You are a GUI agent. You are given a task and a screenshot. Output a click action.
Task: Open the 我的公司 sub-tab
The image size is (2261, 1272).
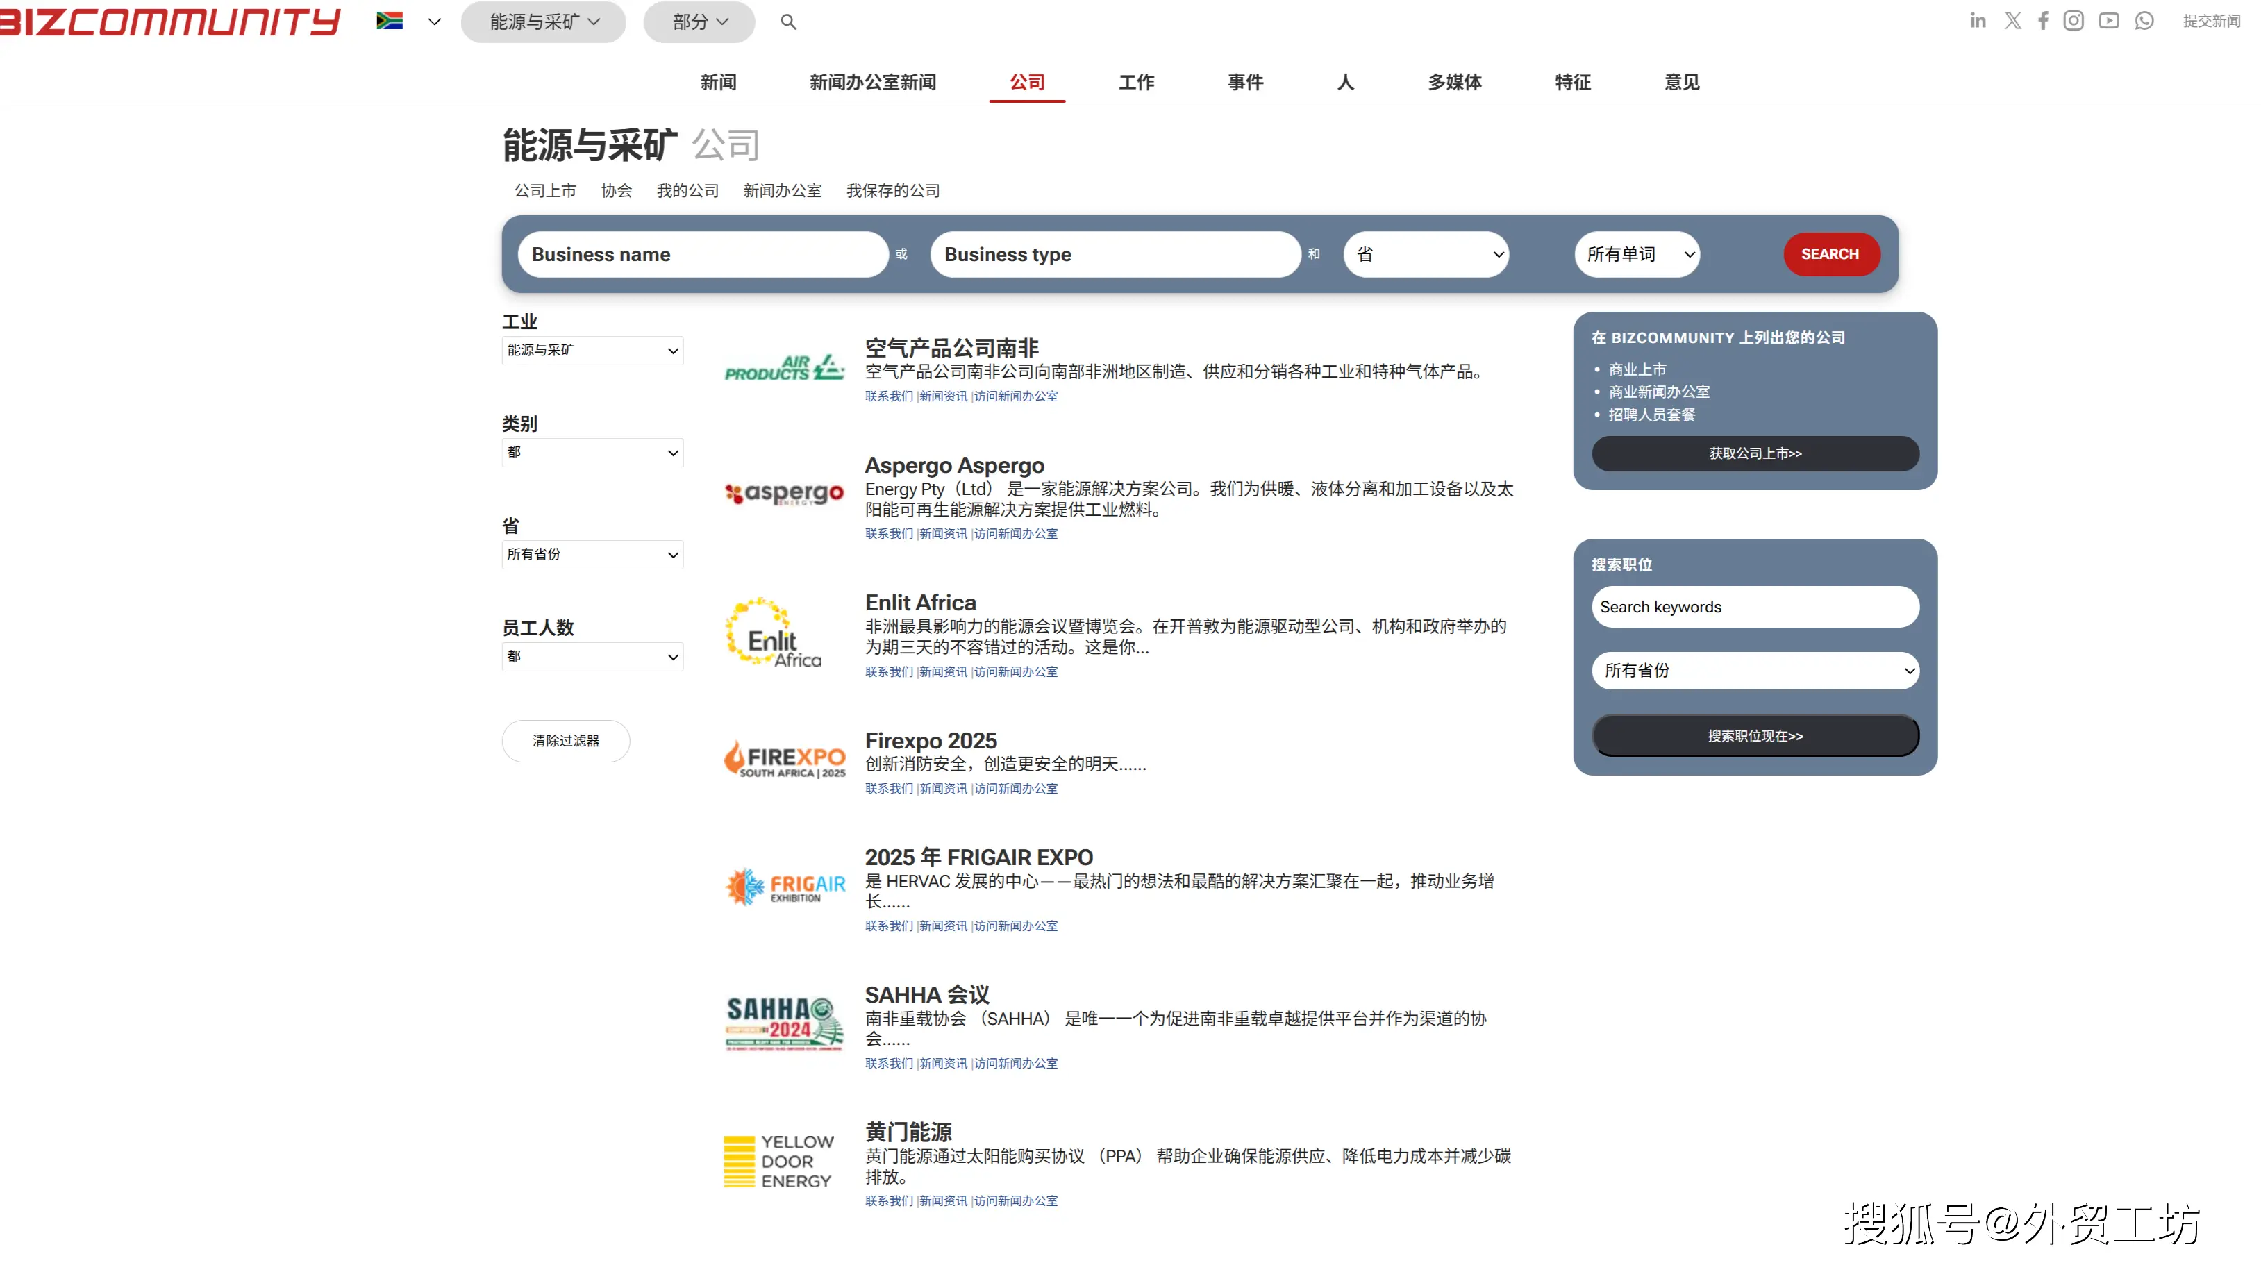tap(687, 190)
